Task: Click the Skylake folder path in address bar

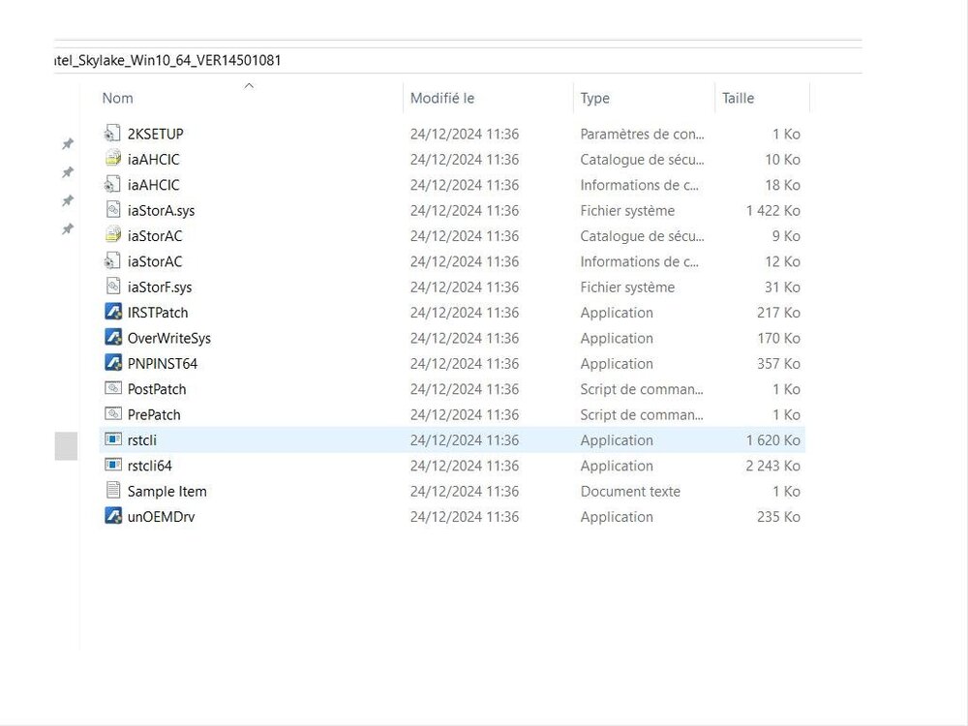Action: pyautogui.click(x=166, y=60)
